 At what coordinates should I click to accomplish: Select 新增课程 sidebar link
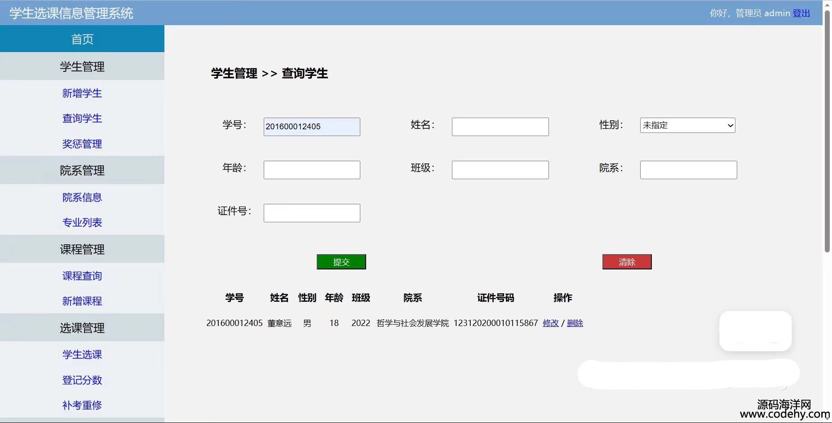(x=82, y=301)
